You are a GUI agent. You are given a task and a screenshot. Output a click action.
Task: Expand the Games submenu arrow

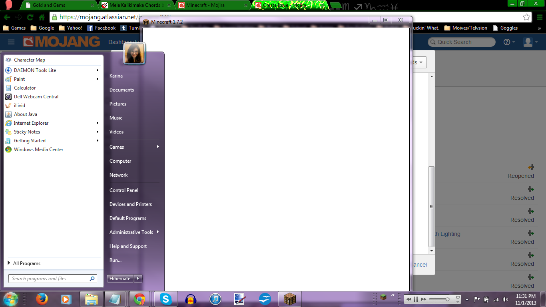point(158,147)
